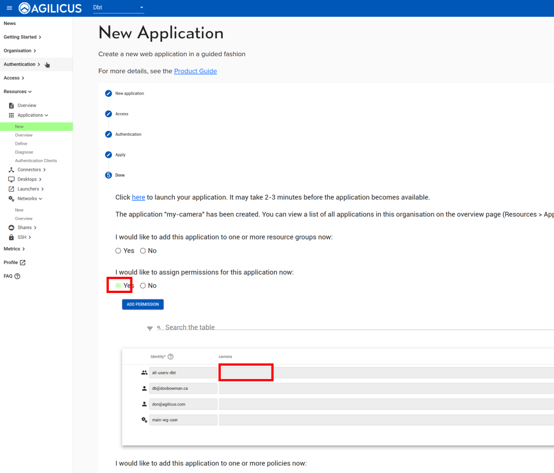The width and height of the screenshot is (554, 473).
Task: Open the hamburger navigation menu
Action: point(9,8)
